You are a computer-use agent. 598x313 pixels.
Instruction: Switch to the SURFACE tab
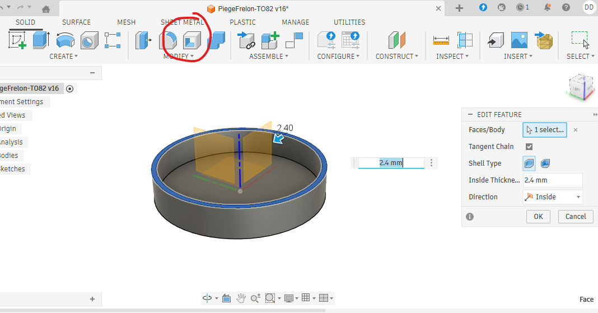[x=76, y=22]
